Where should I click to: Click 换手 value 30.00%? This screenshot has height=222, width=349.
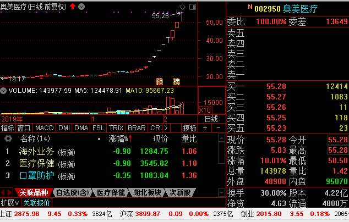(274, 193)
